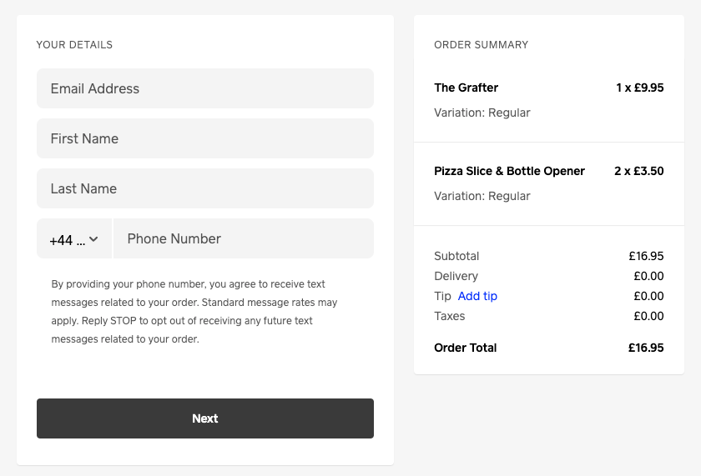Click the First Name field

tap(204, 138)
